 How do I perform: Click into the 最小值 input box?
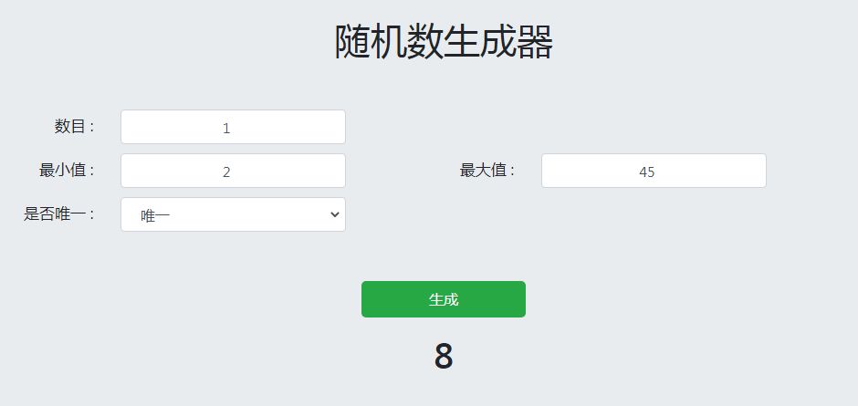pos(233,172)
